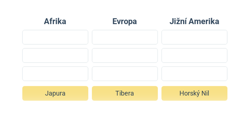Screen dimensions: 249x124
Task: Click the bottom empty slot under Afrika
Action: tap(55, 73)
